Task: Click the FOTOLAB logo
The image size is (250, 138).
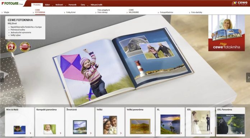Action: (x=12, y=3)
